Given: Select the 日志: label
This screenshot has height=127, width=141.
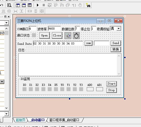Looking at the screenshot, I should pyautogui.click(x=22, y=50).
